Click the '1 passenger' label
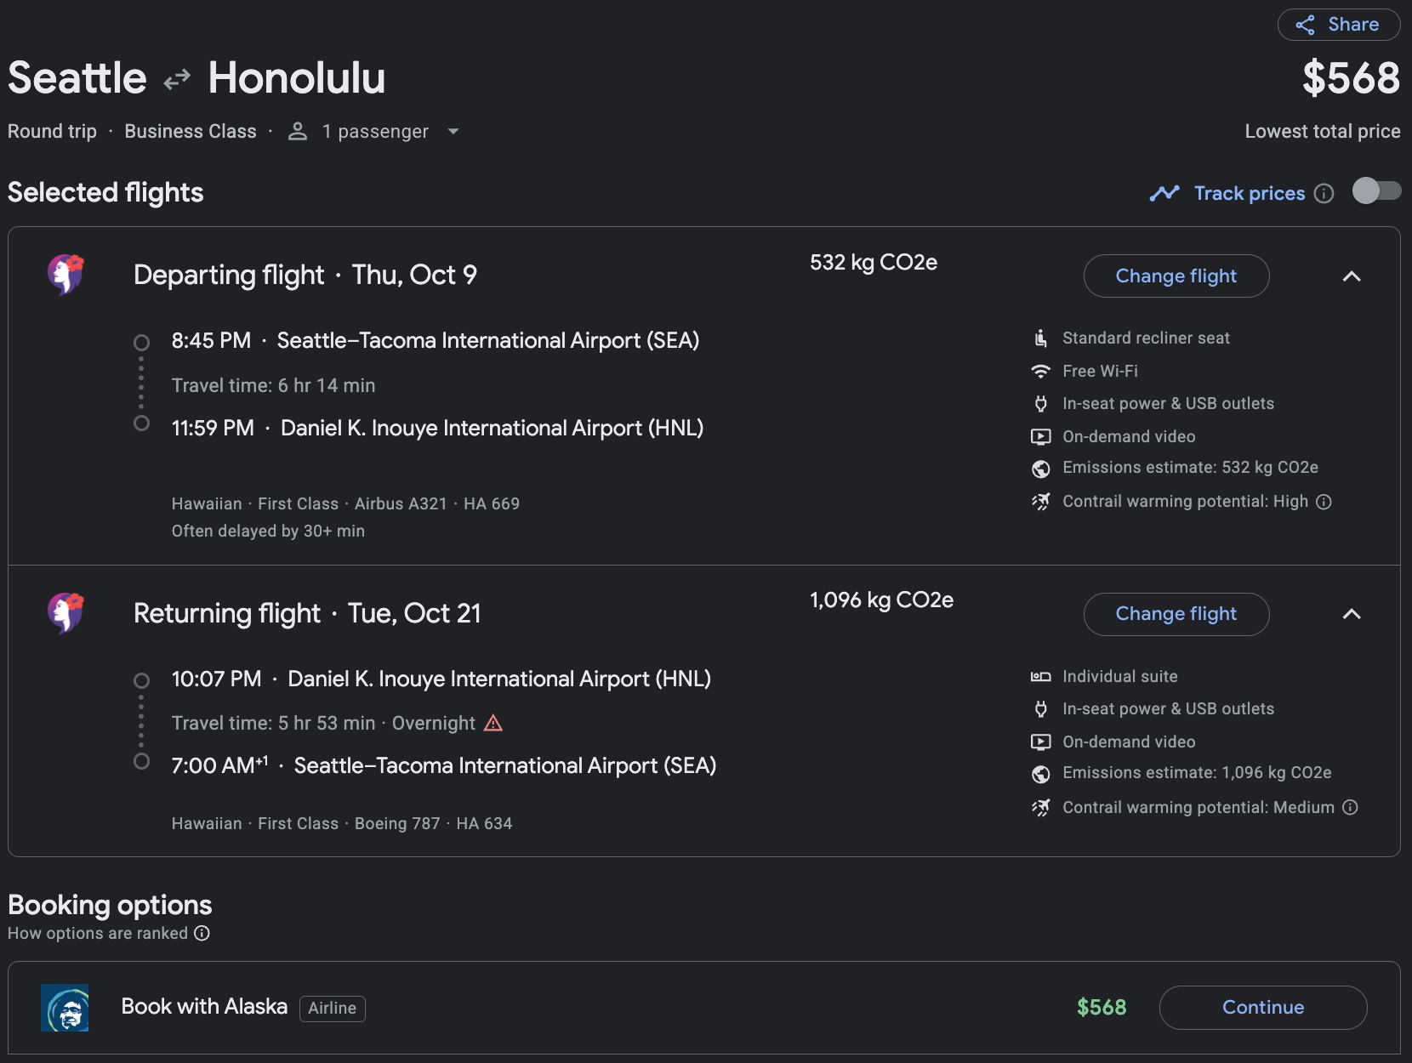 pyautogui.click(x=375, y=132)
